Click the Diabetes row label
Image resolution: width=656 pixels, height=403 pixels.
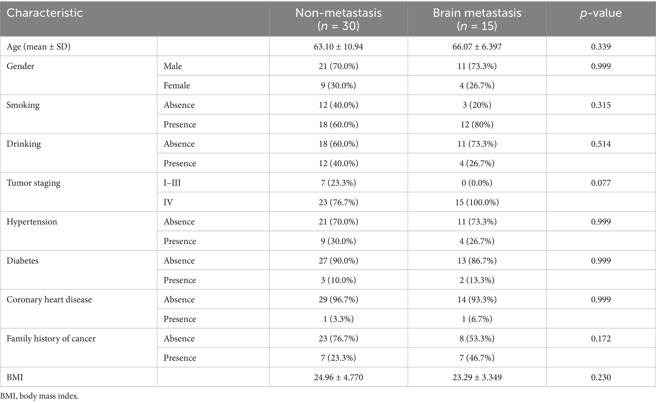tap(23, 260)
